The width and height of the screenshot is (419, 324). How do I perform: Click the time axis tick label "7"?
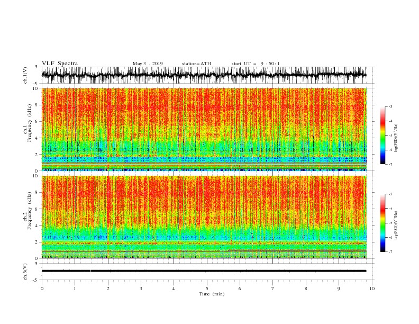point(273,289)
